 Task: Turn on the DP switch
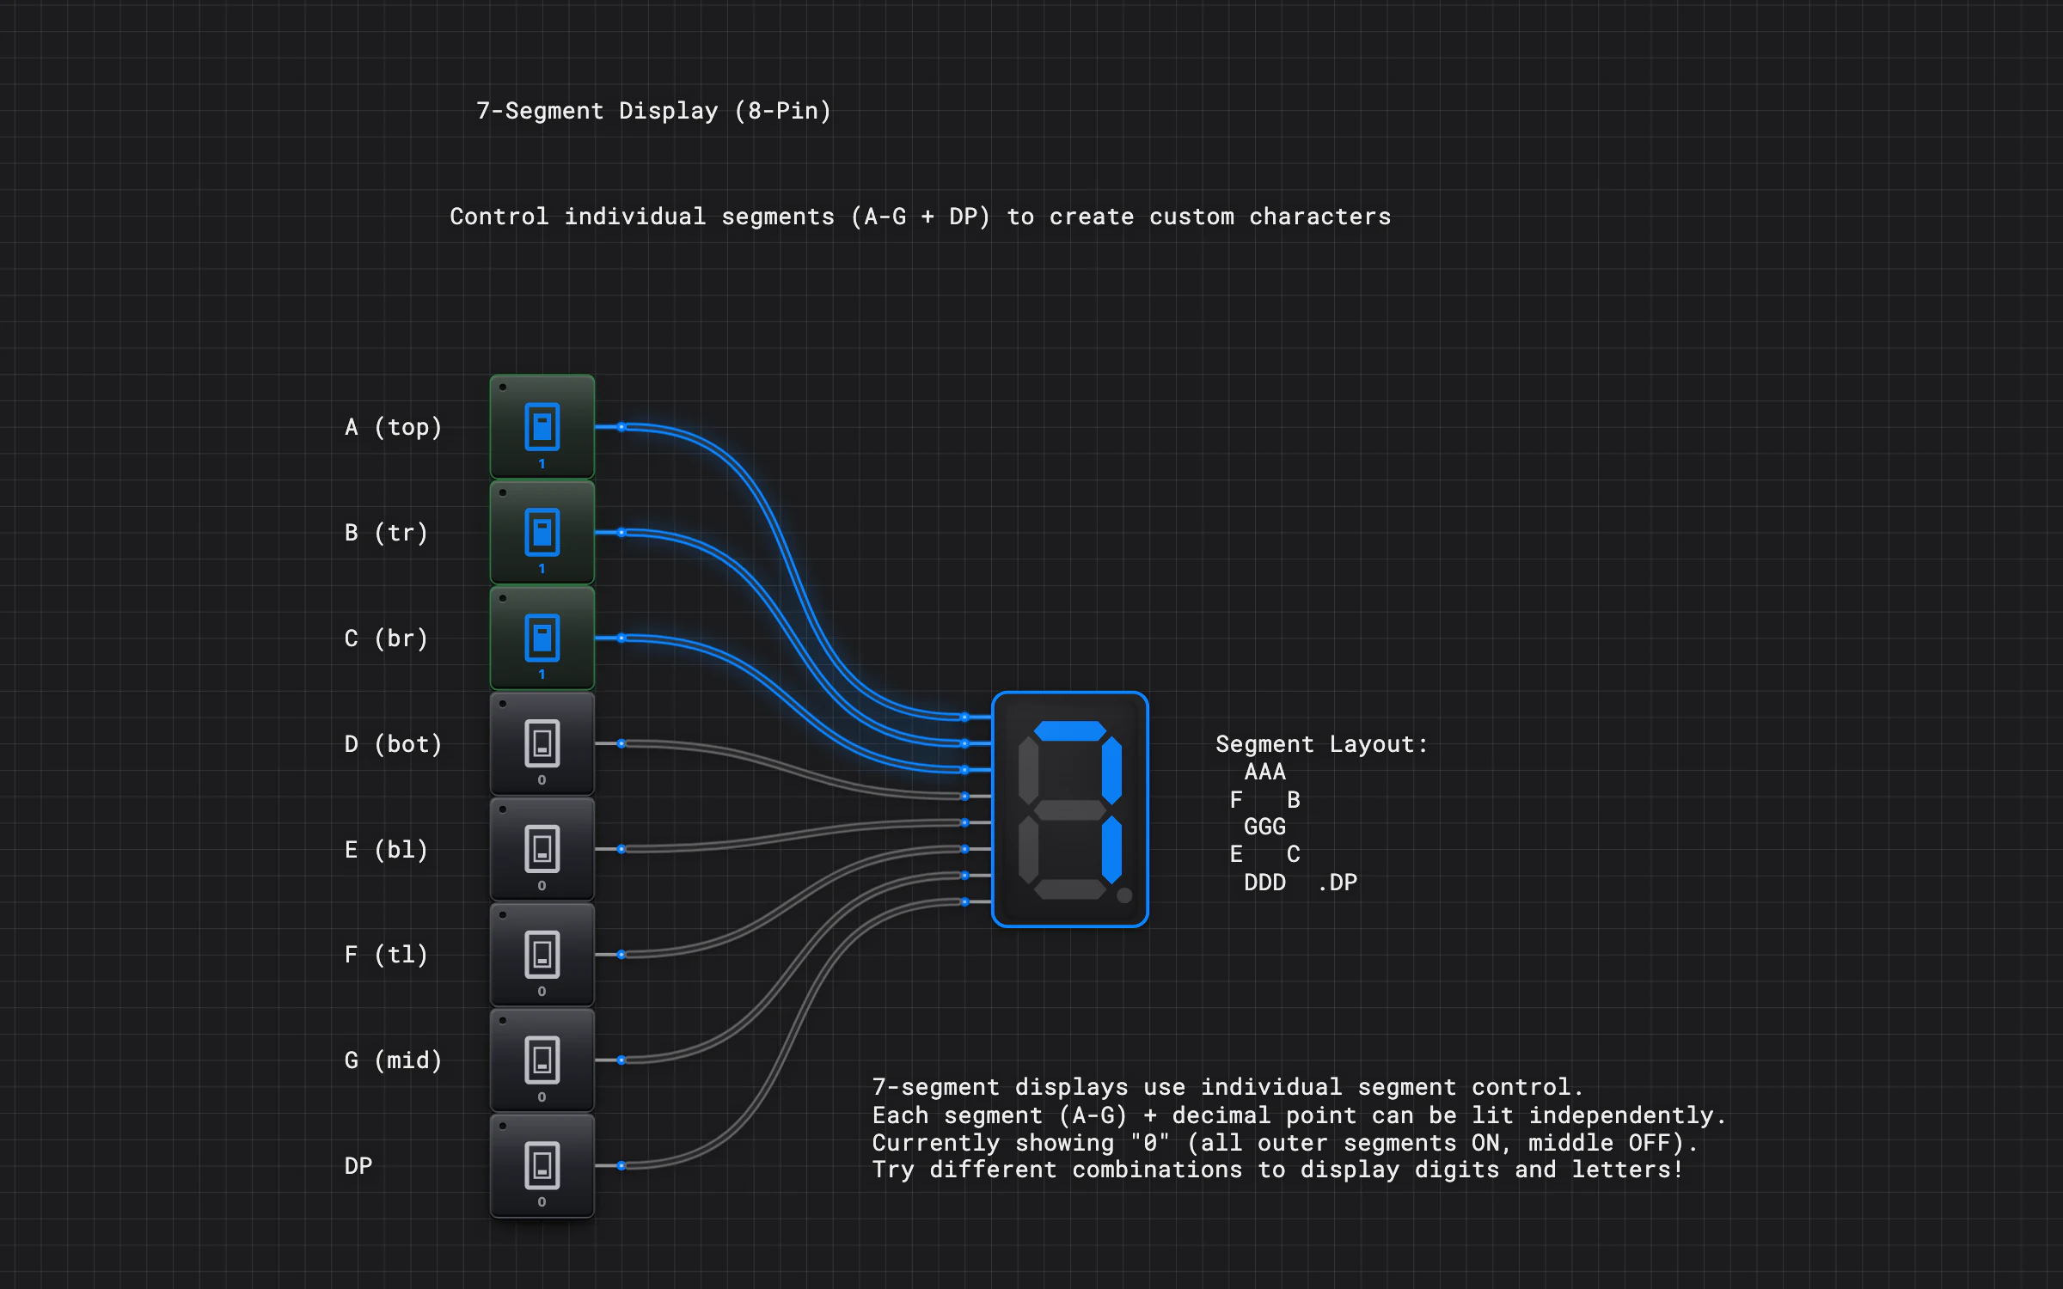click(542, 1165)
